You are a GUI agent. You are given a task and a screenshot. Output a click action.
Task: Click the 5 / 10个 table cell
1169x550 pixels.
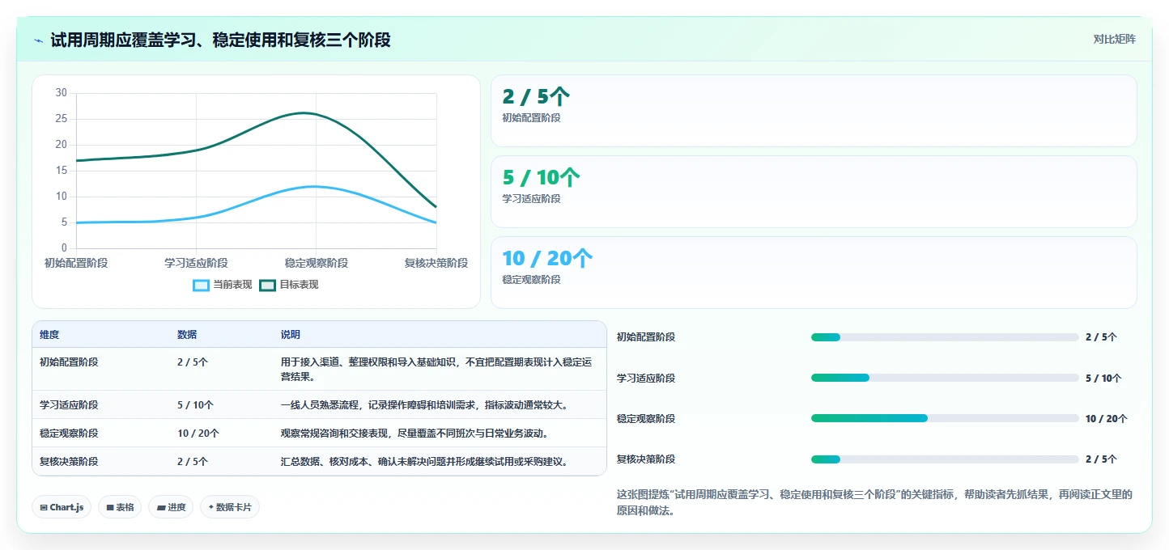point(195,404)
